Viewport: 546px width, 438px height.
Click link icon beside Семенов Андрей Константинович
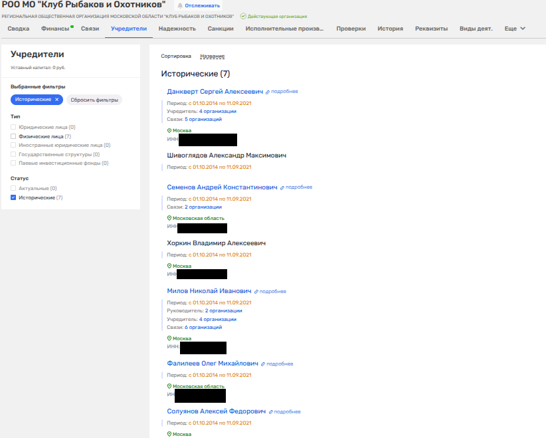pyautogui.click(x=282, y=188)
